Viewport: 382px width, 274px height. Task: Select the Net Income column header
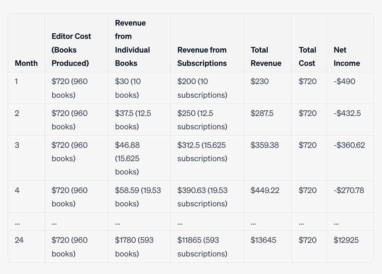347,56
